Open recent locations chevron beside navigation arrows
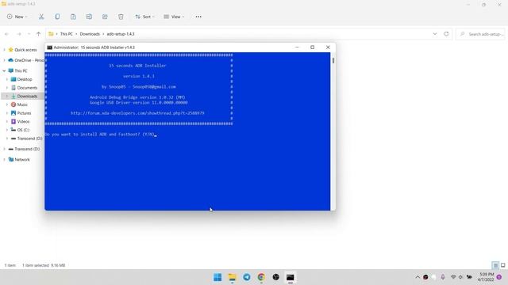 [x=29, y=34]
